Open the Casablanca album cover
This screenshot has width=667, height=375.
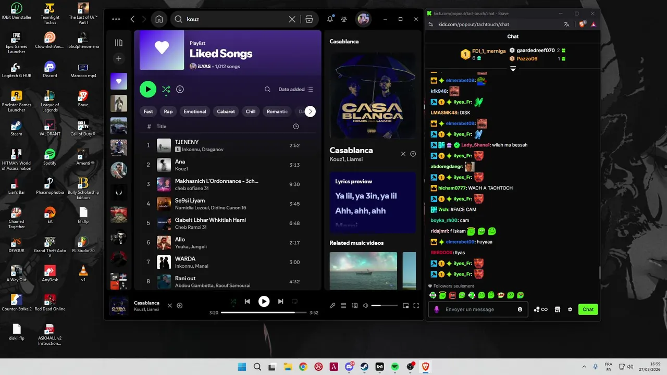(x=373, y=95)
